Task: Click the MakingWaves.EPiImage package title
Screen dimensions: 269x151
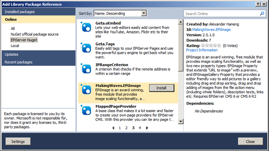Action: (118, 85)
